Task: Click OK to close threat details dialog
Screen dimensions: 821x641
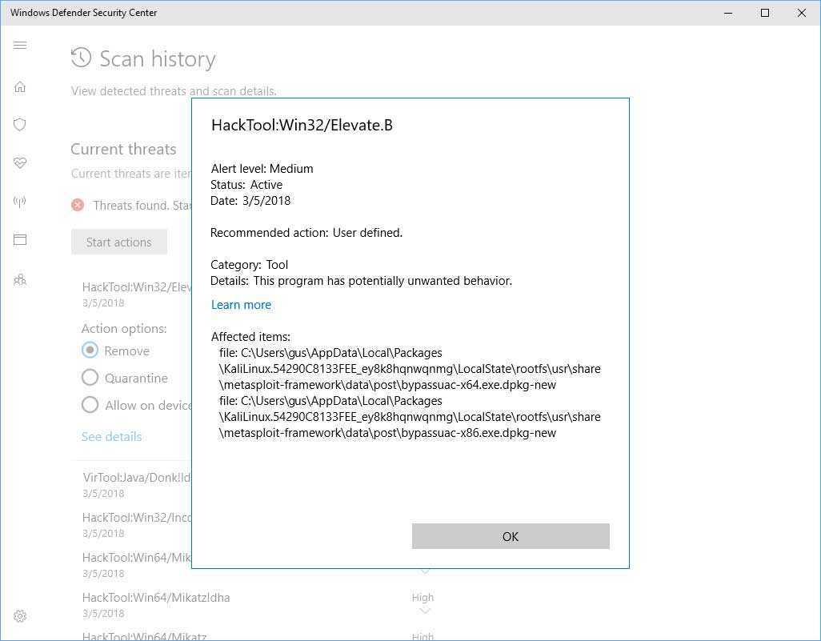Action: [511, 536]
